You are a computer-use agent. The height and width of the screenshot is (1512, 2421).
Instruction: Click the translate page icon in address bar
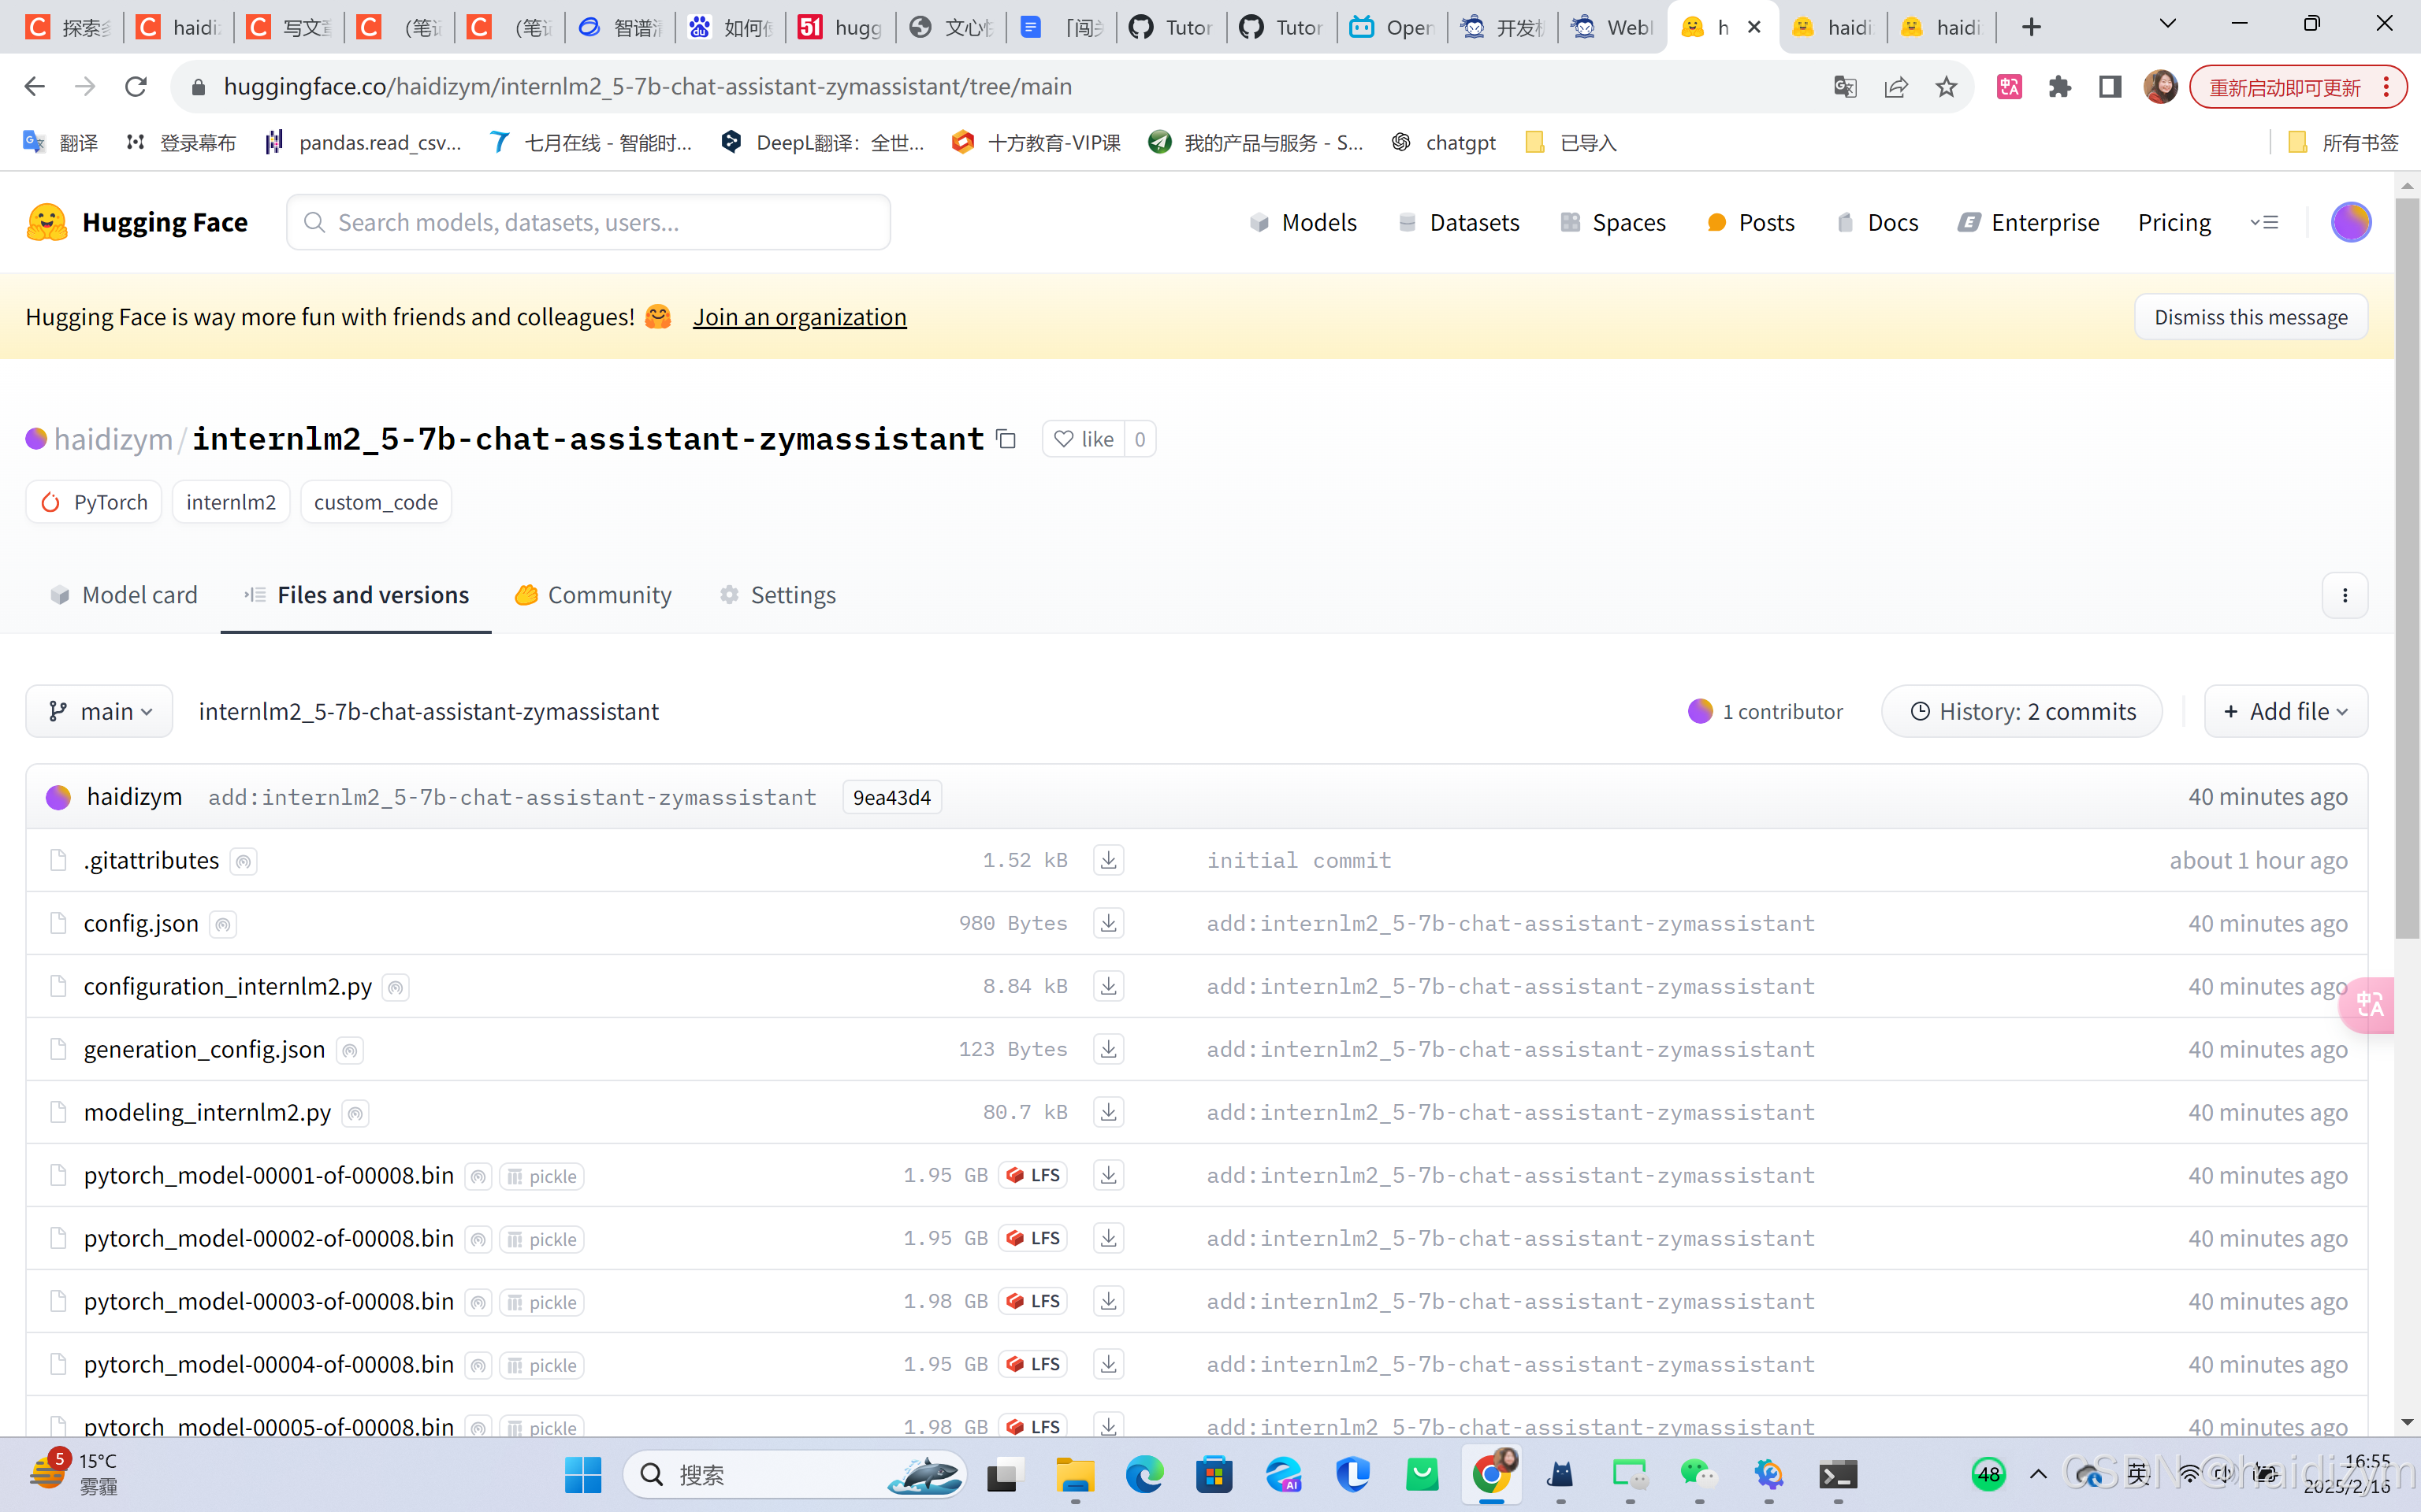click(1846, 87)
